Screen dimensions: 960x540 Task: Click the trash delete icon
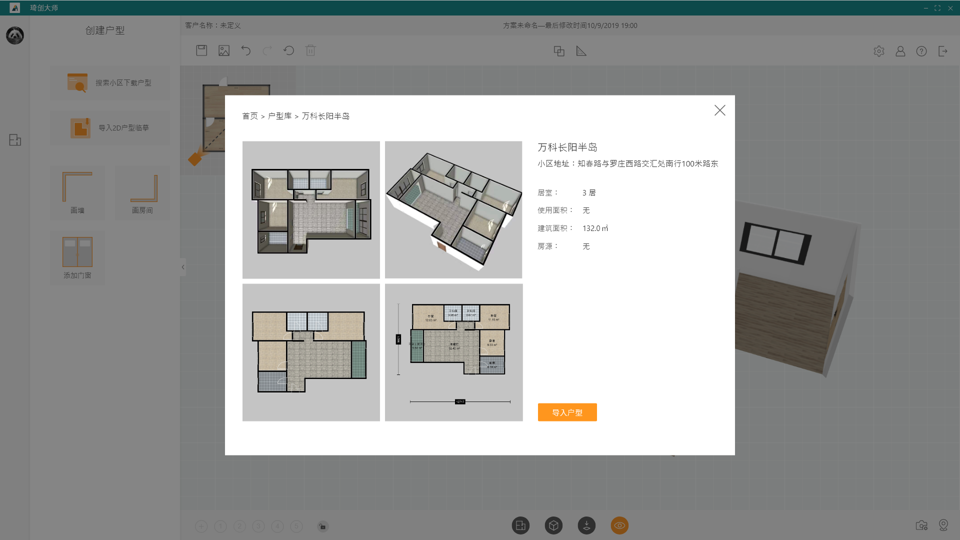coord(310,50)
